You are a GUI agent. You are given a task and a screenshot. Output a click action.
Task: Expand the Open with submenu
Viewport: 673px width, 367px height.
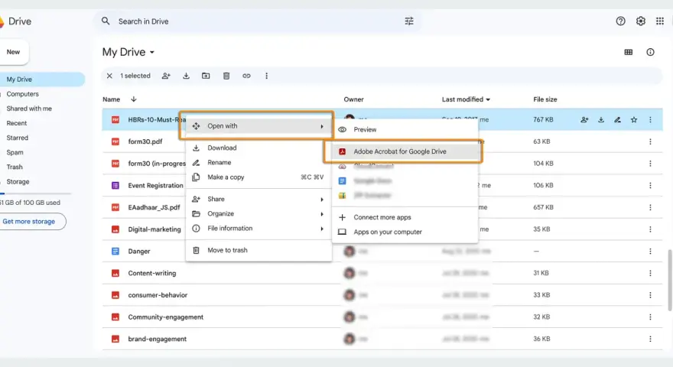click(258, 125)
